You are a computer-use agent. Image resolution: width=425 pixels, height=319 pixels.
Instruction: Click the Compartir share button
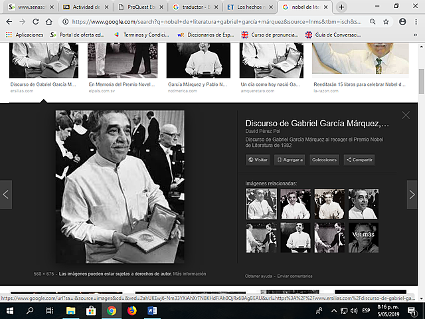tap(359, 159)
